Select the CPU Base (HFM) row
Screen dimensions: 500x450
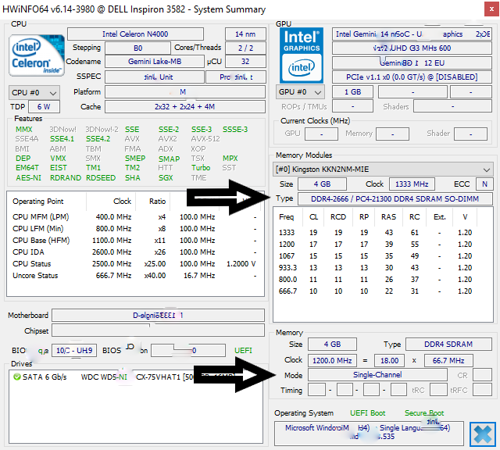135,241
